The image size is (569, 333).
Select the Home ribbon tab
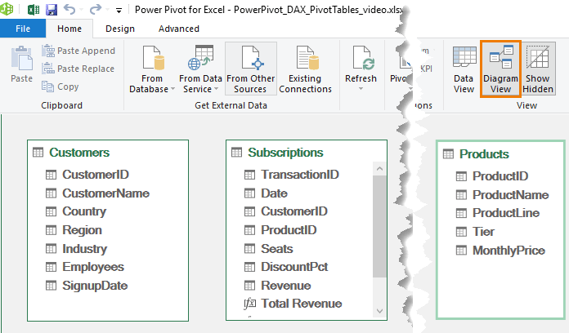69,29
